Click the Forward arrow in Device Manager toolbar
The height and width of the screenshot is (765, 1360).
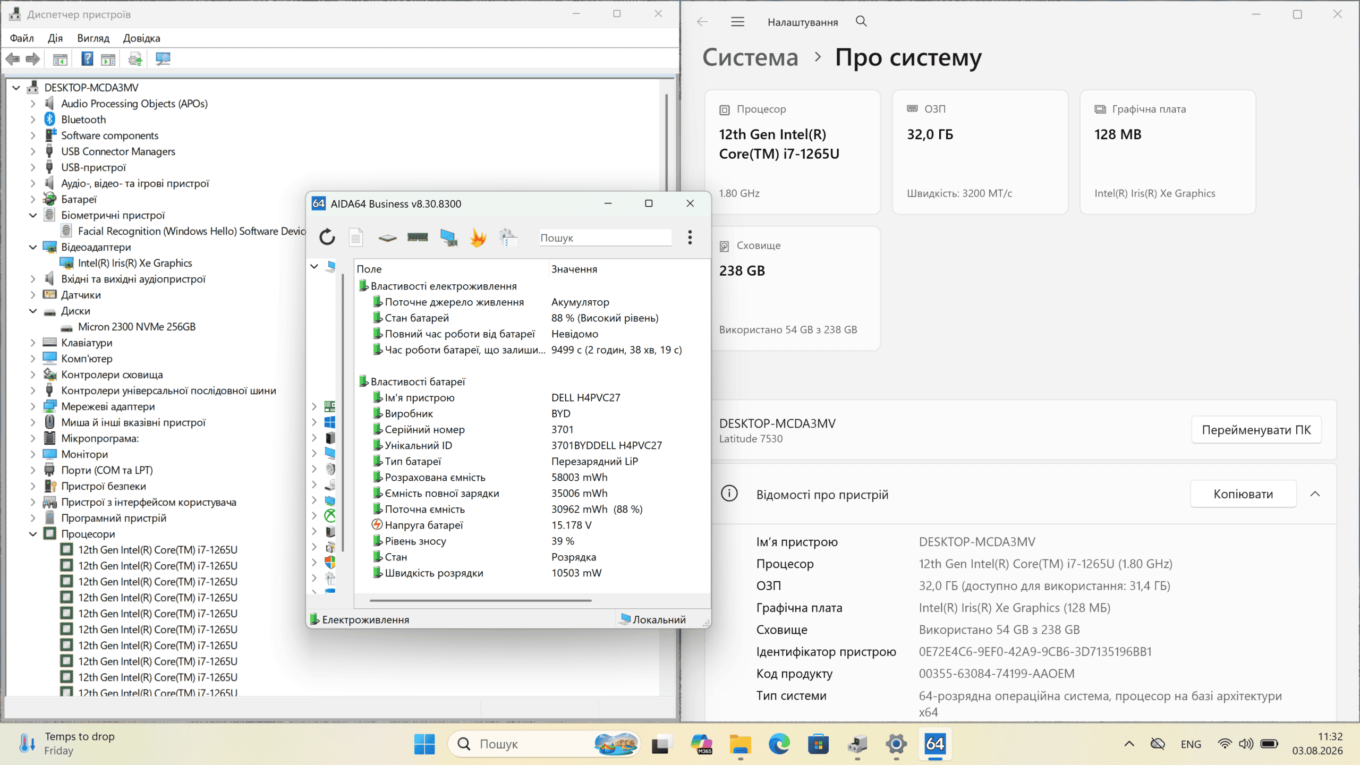click(33, 59)
